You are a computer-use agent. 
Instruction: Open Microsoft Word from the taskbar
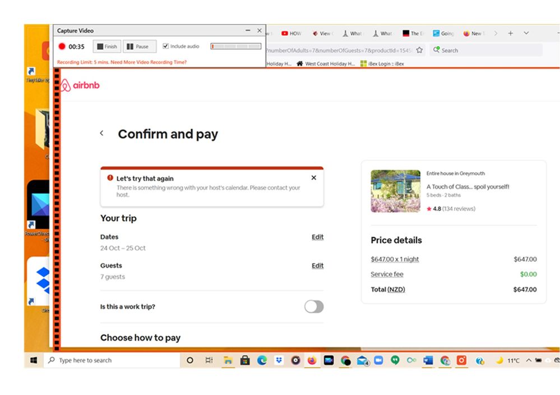point(428,360)
